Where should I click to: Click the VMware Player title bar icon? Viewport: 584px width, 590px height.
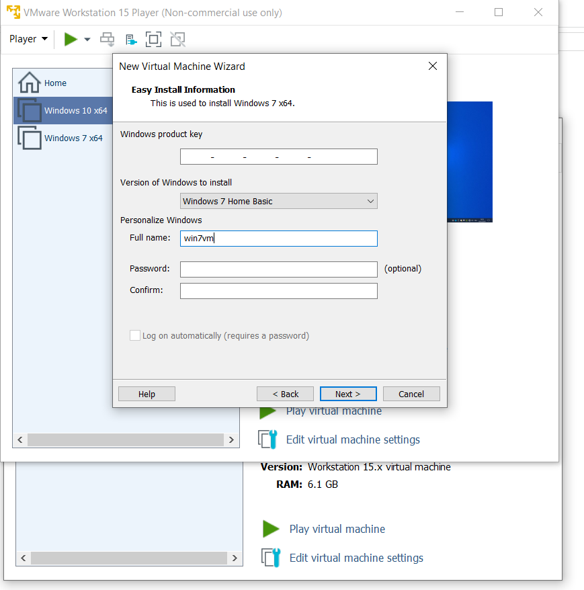click(x=13, y=12)
